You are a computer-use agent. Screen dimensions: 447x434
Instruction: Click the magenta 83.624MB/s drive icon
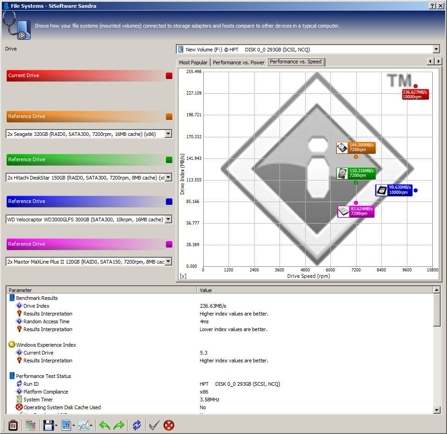point(343,211)
